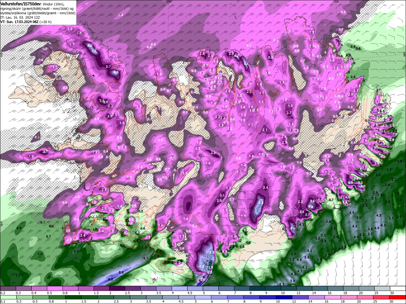Select the 8.0 value on the blue rain band
The image size is (406, 304).
tap(121, 272)
